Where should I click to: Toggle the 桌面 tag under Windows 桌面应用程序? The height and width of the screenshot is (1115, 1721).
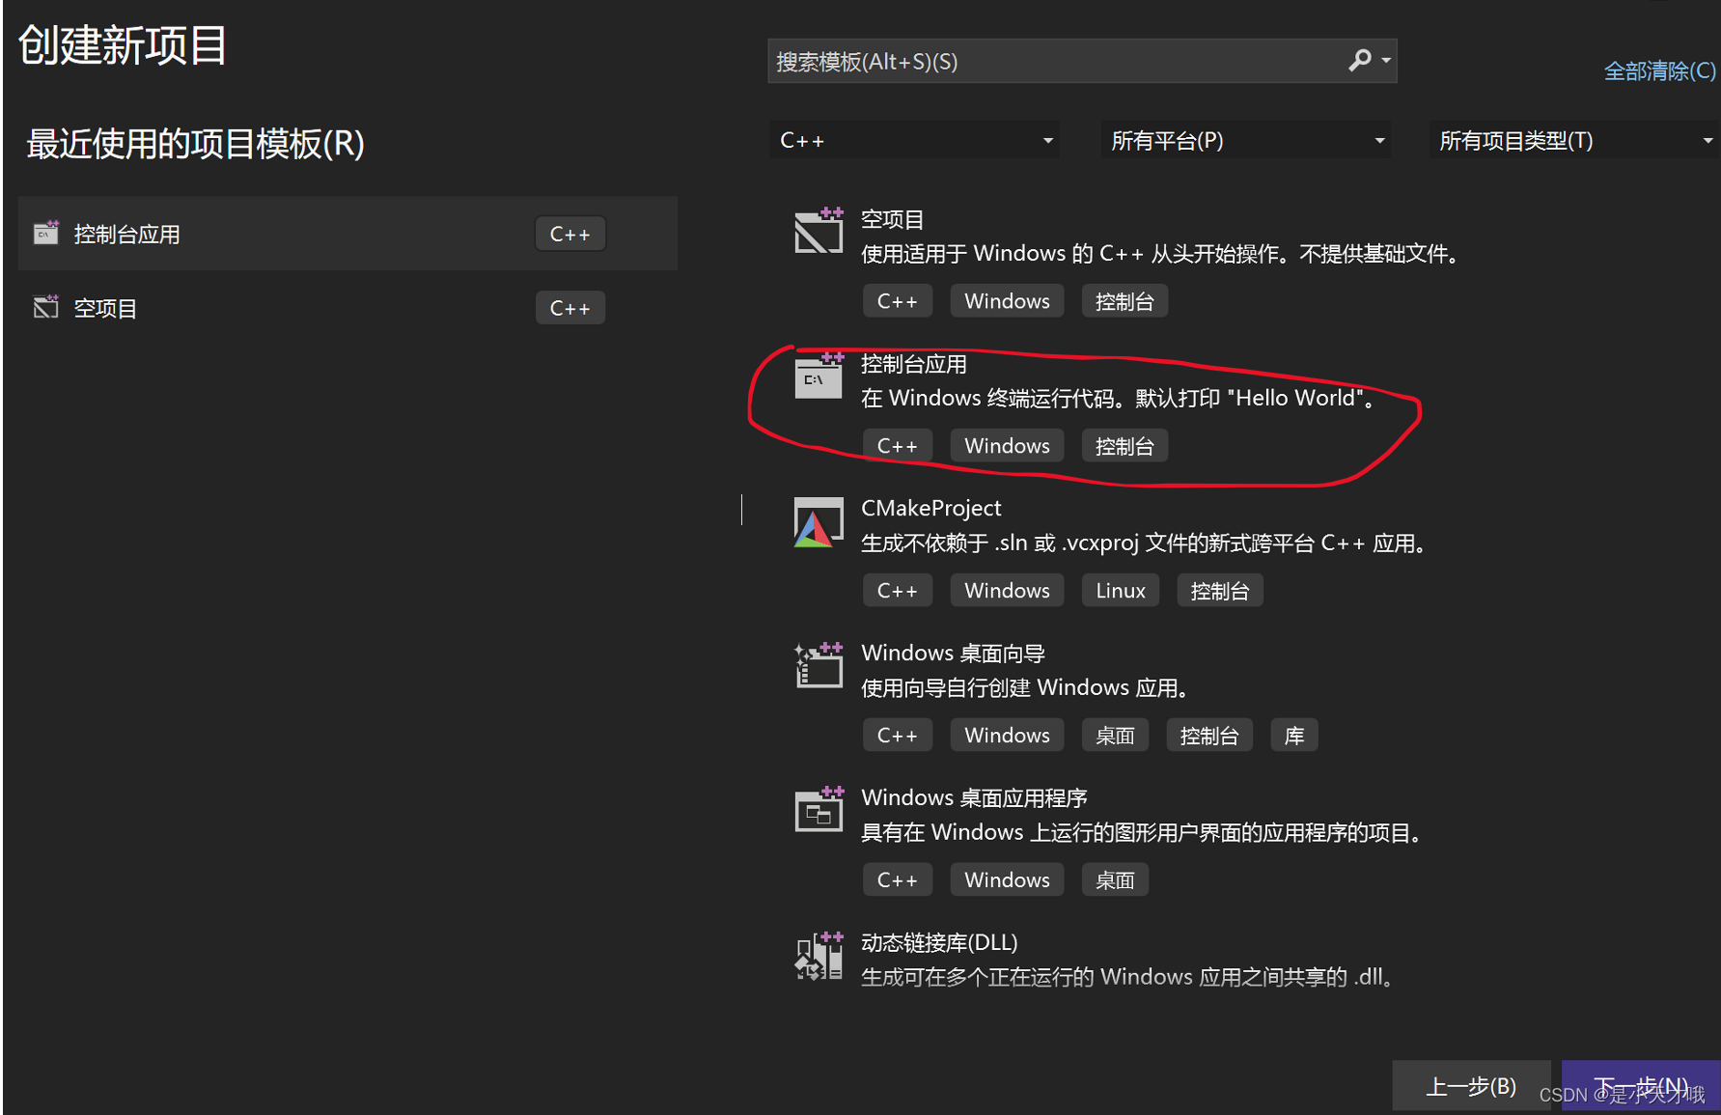pyautogui.click(x=1115, y=879)
